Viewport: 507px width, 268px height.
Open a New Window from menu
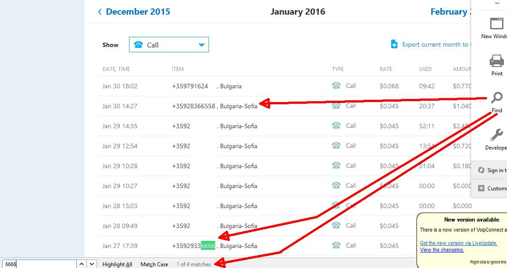coord(496,24)
